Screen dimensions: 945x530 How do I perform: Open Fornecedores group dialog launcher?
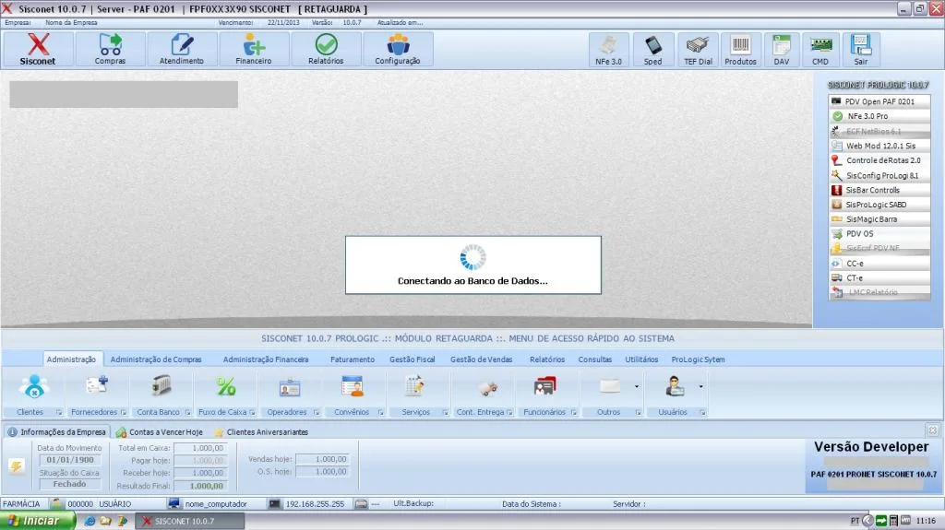point(124,413)
